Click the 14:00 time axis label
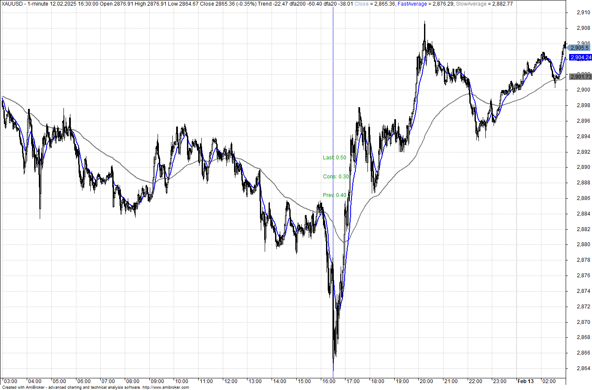The height and width of the screenshot is (390, 592). click(x=279, y=381)
